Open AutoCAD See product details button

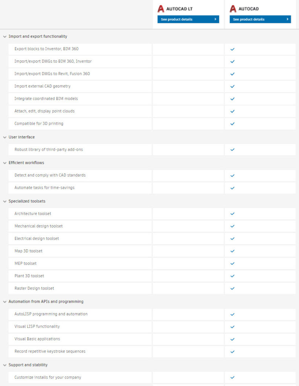pos(260,19)
